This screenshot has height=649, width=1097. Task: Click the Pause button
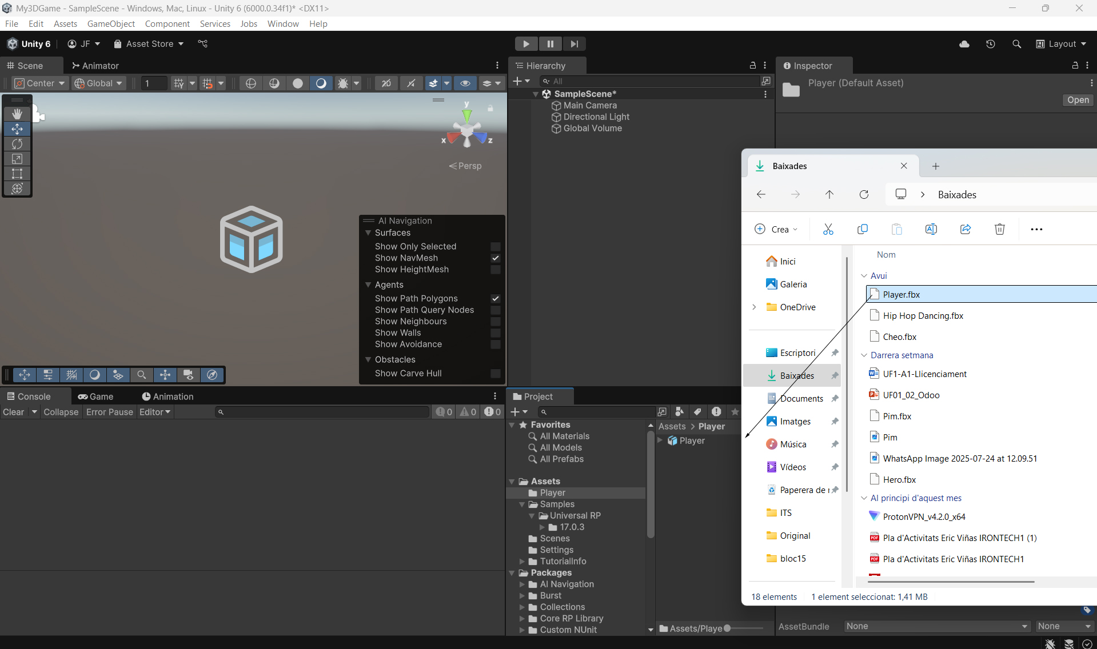(x=550, y=44)
